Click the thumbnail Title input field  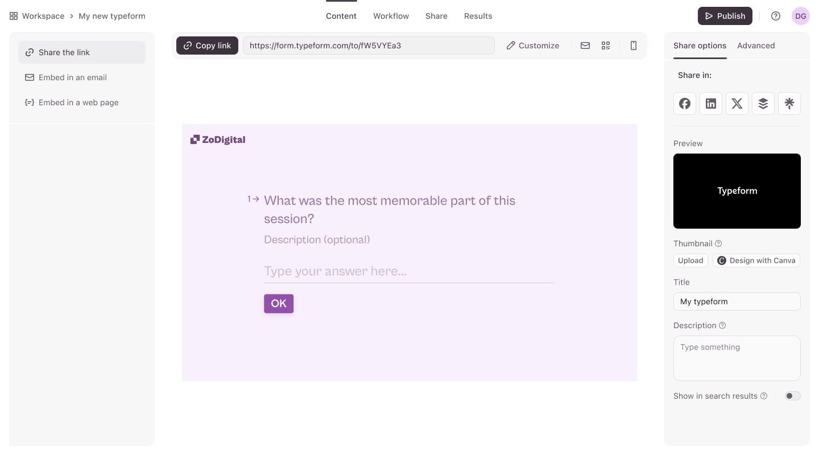pos(737,301)
